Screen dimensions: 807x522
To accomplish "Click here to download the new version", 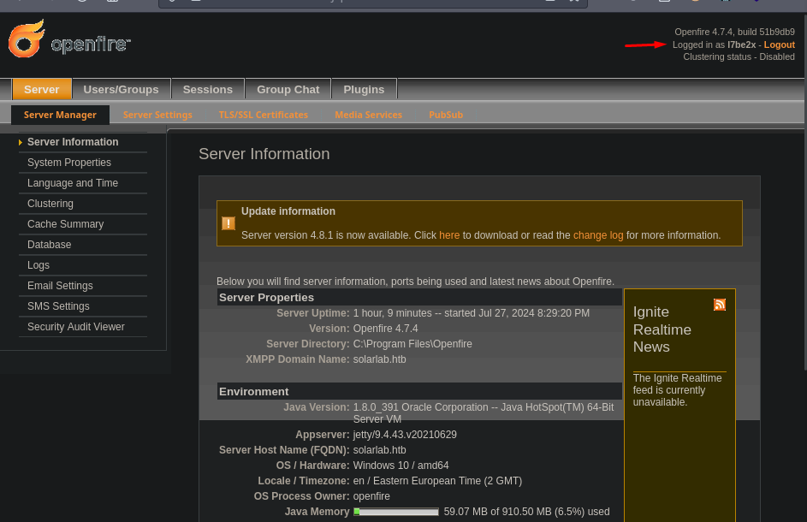I will tap(449, 235).
